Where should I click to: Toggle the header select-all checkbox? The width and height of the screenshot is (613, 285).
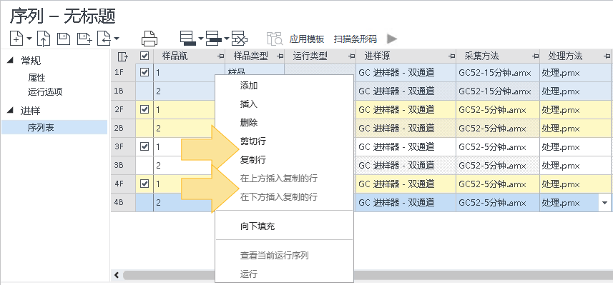tap(144, 56)
